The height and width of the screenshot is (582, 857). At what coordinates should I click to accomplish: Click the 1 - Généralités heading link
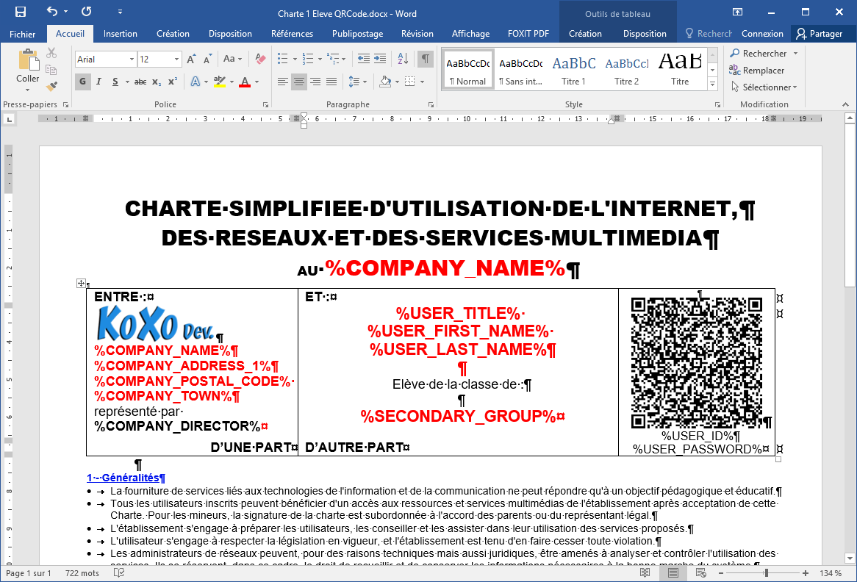coord(126,478)
